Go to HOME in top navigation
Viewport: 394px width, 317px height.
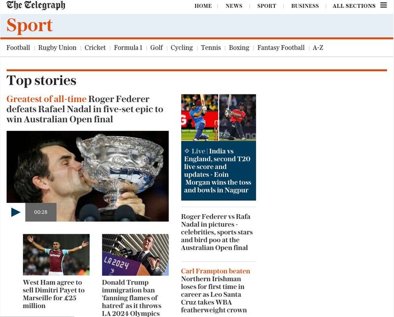click(x=203, y=6)
